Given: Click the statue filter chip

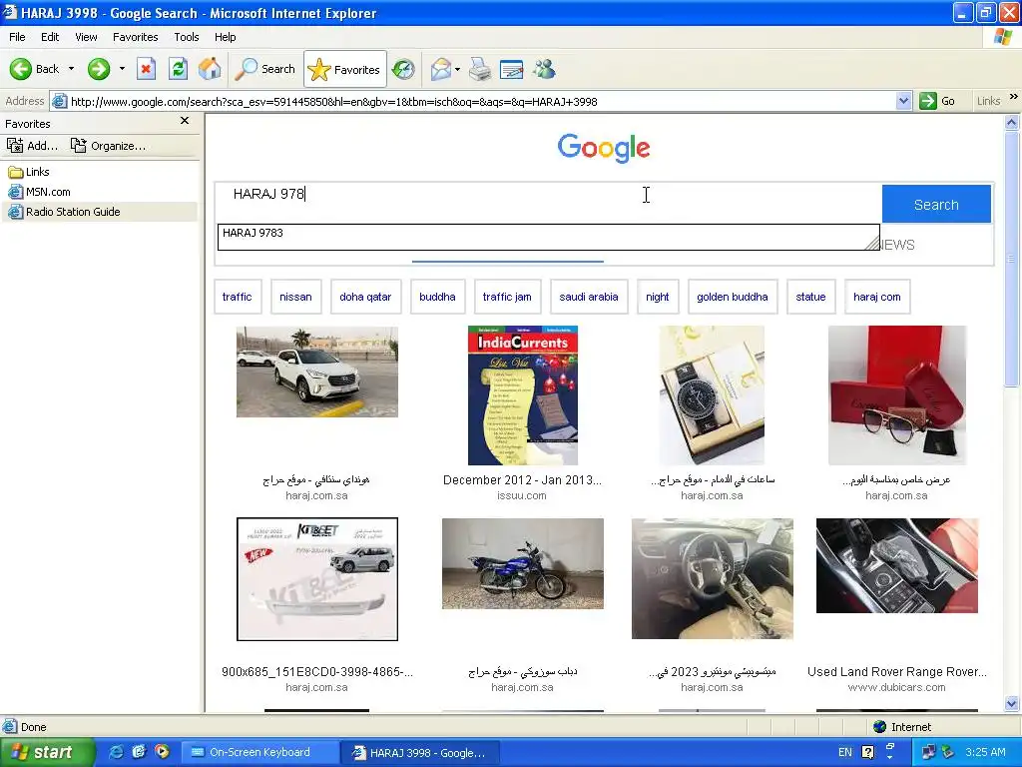Looking at the screenshot, I should [x=810, y=297].
